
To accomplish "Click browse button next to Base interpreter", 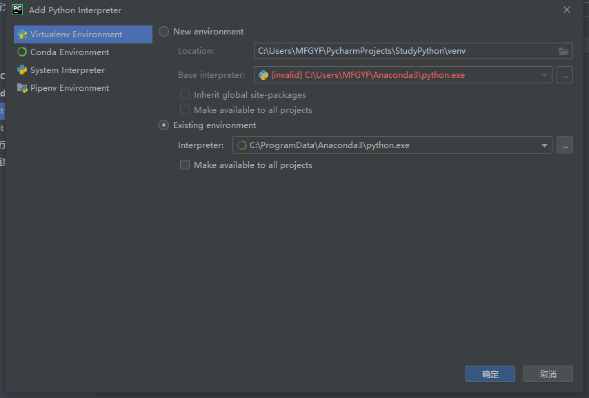I will [x=565, y=75].
